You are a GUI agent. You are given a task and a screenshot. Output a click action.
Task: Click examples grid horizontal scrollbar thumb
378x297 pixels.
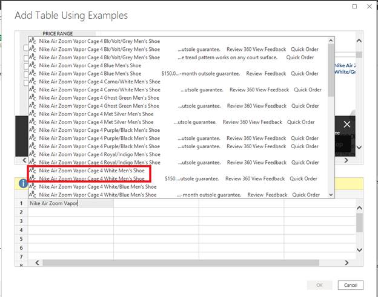[181, 263]
